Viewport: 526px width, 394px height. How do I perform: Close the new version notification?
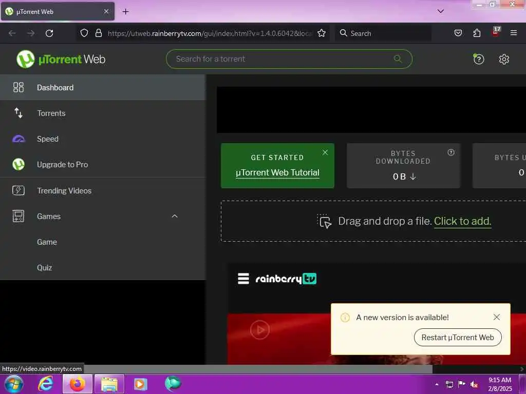tap(497, 317)
